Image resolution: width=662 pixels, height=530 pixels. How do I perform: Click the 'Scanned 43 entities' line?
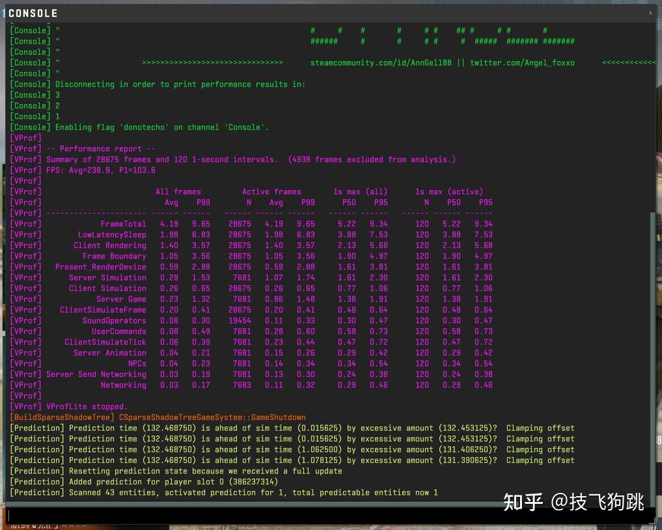pyautogui.click(x=224, y=492)
